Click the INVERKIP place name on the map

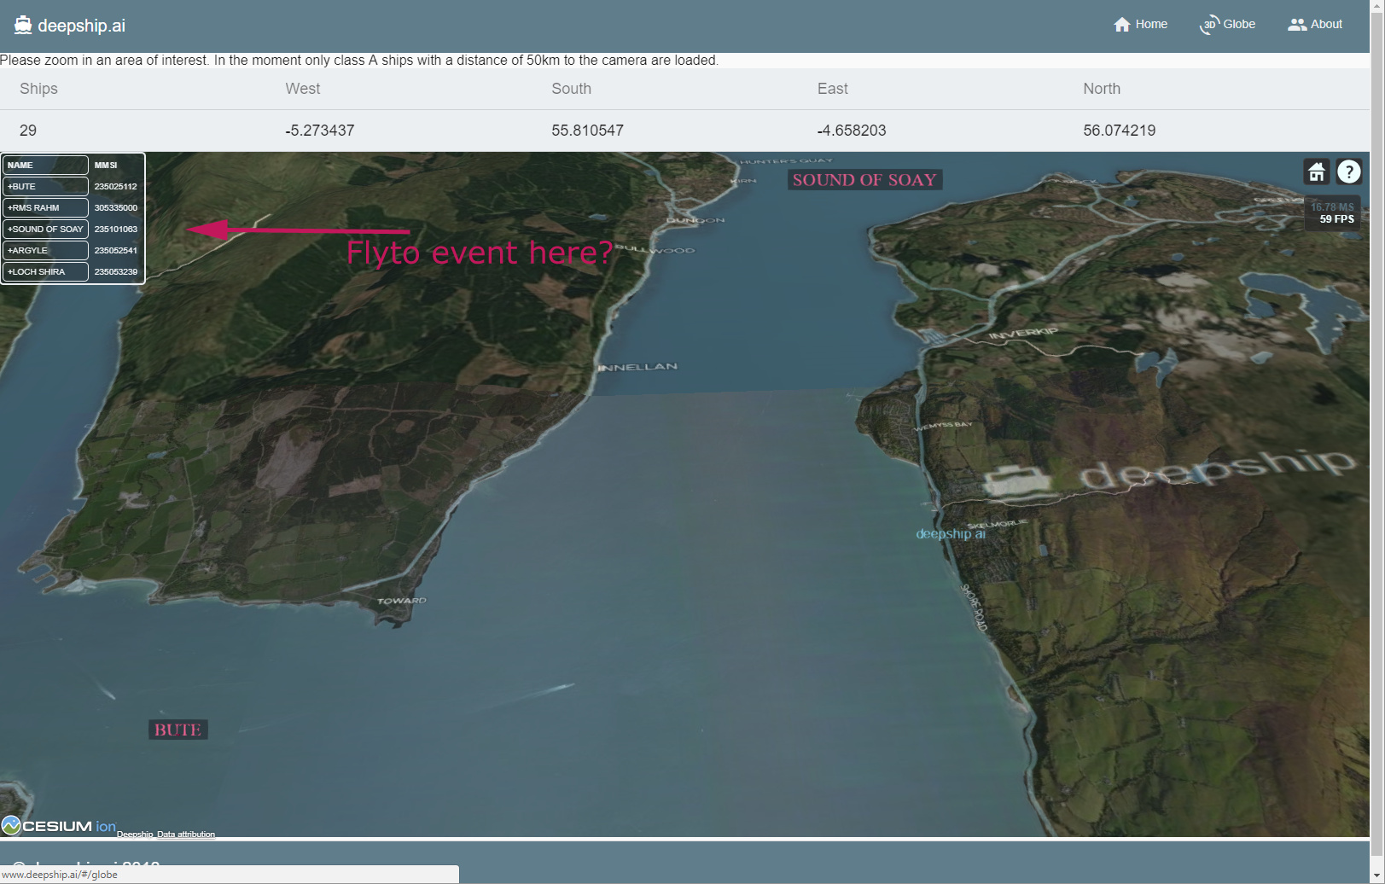tap(1023, 333)
